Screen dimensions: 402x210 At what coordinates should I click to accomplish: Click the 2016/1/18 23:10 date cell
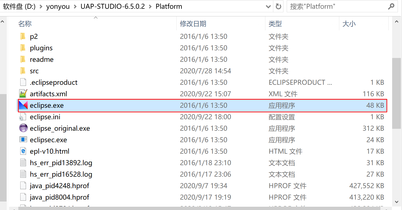[205, 163]
